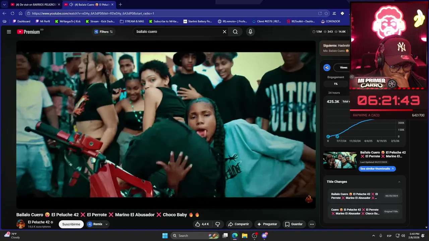
Task: Close the 'De vivir en BARRIOS' tab
Action: 59,5
